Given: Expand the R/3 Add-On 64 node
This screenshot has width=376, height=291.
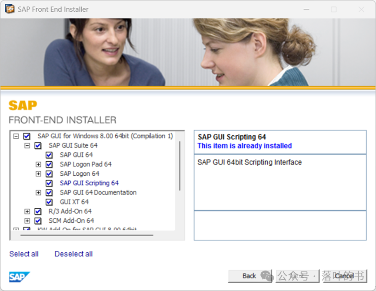Looking at the screenshot, I should click(27, 211).
